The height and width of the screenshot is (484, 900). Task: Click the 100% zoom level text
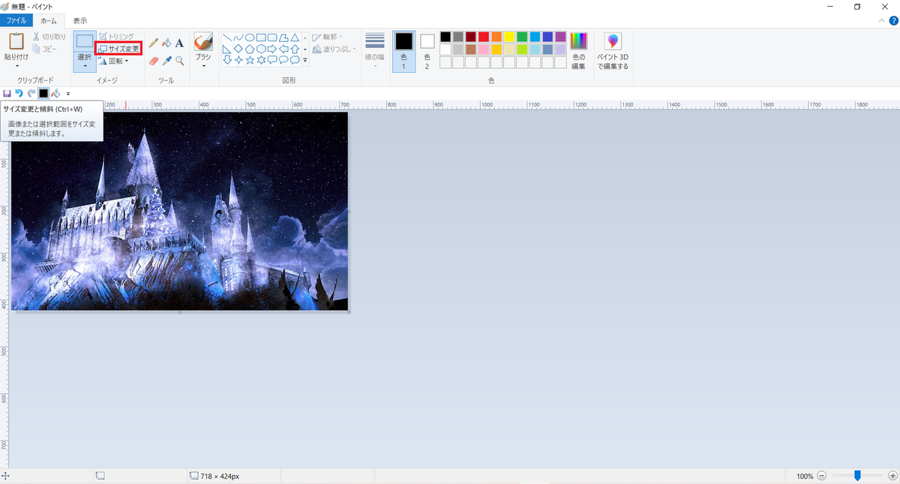805,476
